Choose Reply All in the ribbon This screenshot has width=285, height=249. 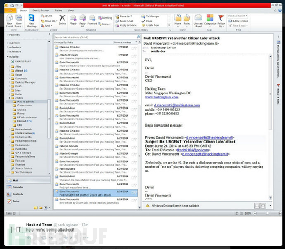pyautogui.click(x=82, y=21)
